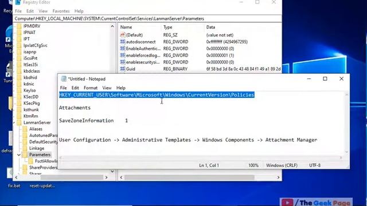This screenshot has height=206, width=367.
Task: Click the (Default) string value icon
Action: click(122, 35)
